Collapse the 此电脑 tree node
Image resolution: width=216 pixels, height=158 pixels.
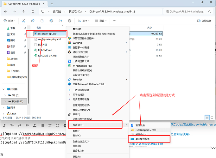tap(3, 89)
